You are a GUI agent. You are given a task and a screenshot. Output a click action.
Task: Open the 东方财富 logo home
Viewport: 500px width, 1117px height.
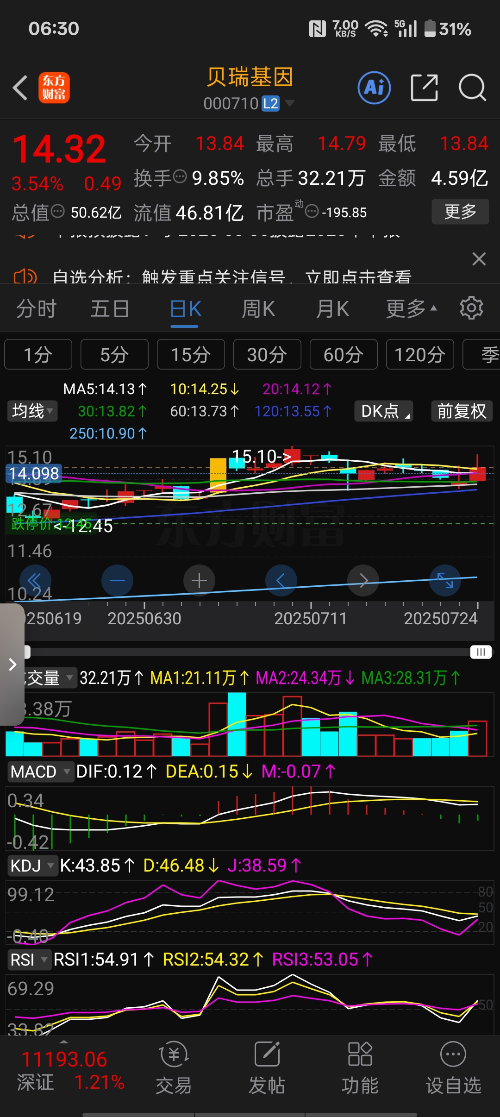54,88
